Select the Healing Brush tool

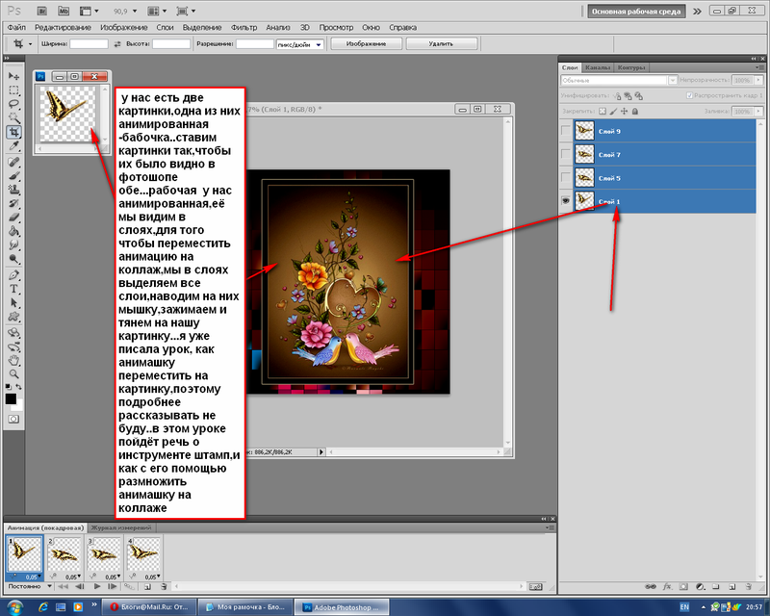point(13,162)
